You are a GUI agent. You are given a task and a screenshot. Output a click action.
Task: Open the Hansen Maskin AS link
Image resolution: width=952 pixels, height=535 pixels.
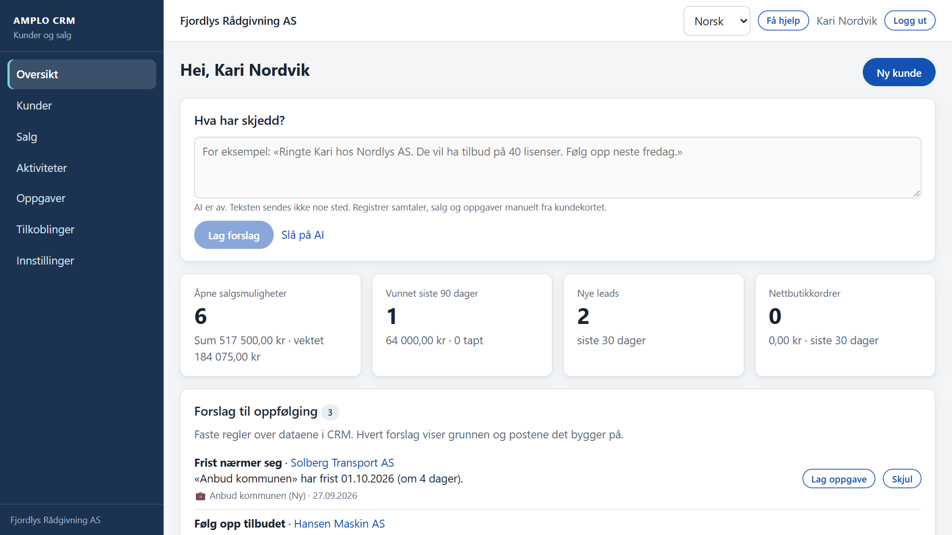339,524
